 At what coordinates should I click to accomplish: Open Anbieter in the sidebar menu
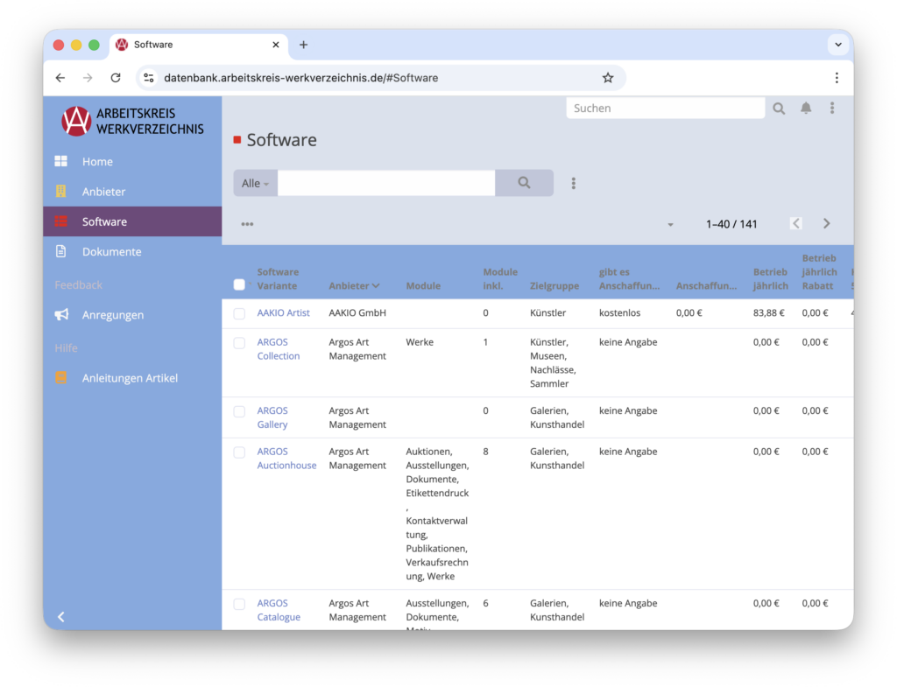point(103,192)
